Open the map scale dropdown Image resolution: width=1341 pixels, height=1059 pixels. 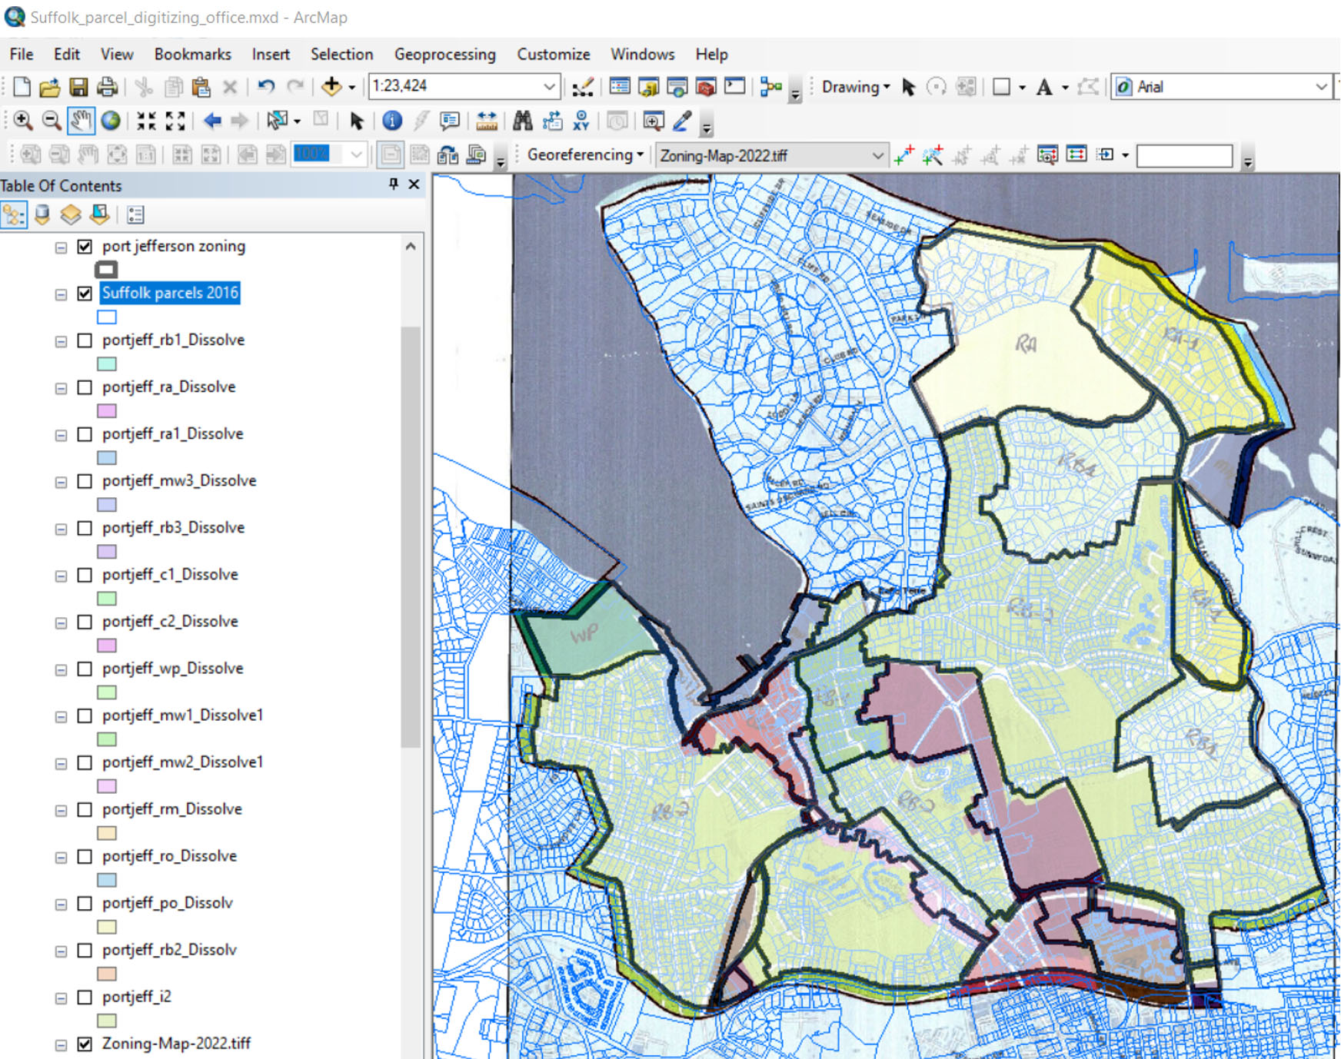click(549, 86)
